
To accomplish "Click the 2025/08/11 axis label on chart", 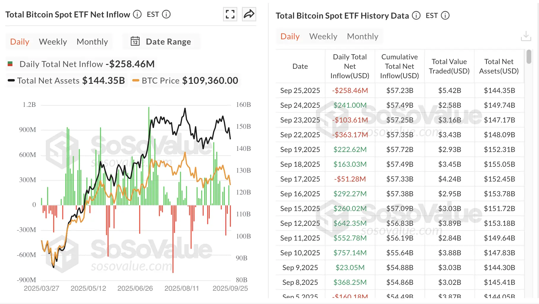I will click(182, 288).
